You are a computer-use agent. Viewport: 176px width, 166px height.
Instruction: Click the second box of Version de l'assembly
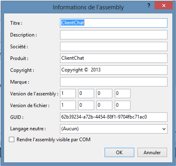tap(86, 93)
